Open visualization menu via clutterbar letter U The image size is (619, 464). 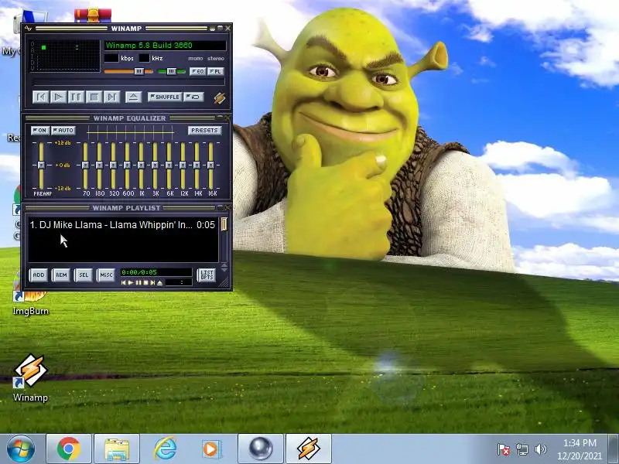coord(32,68)
